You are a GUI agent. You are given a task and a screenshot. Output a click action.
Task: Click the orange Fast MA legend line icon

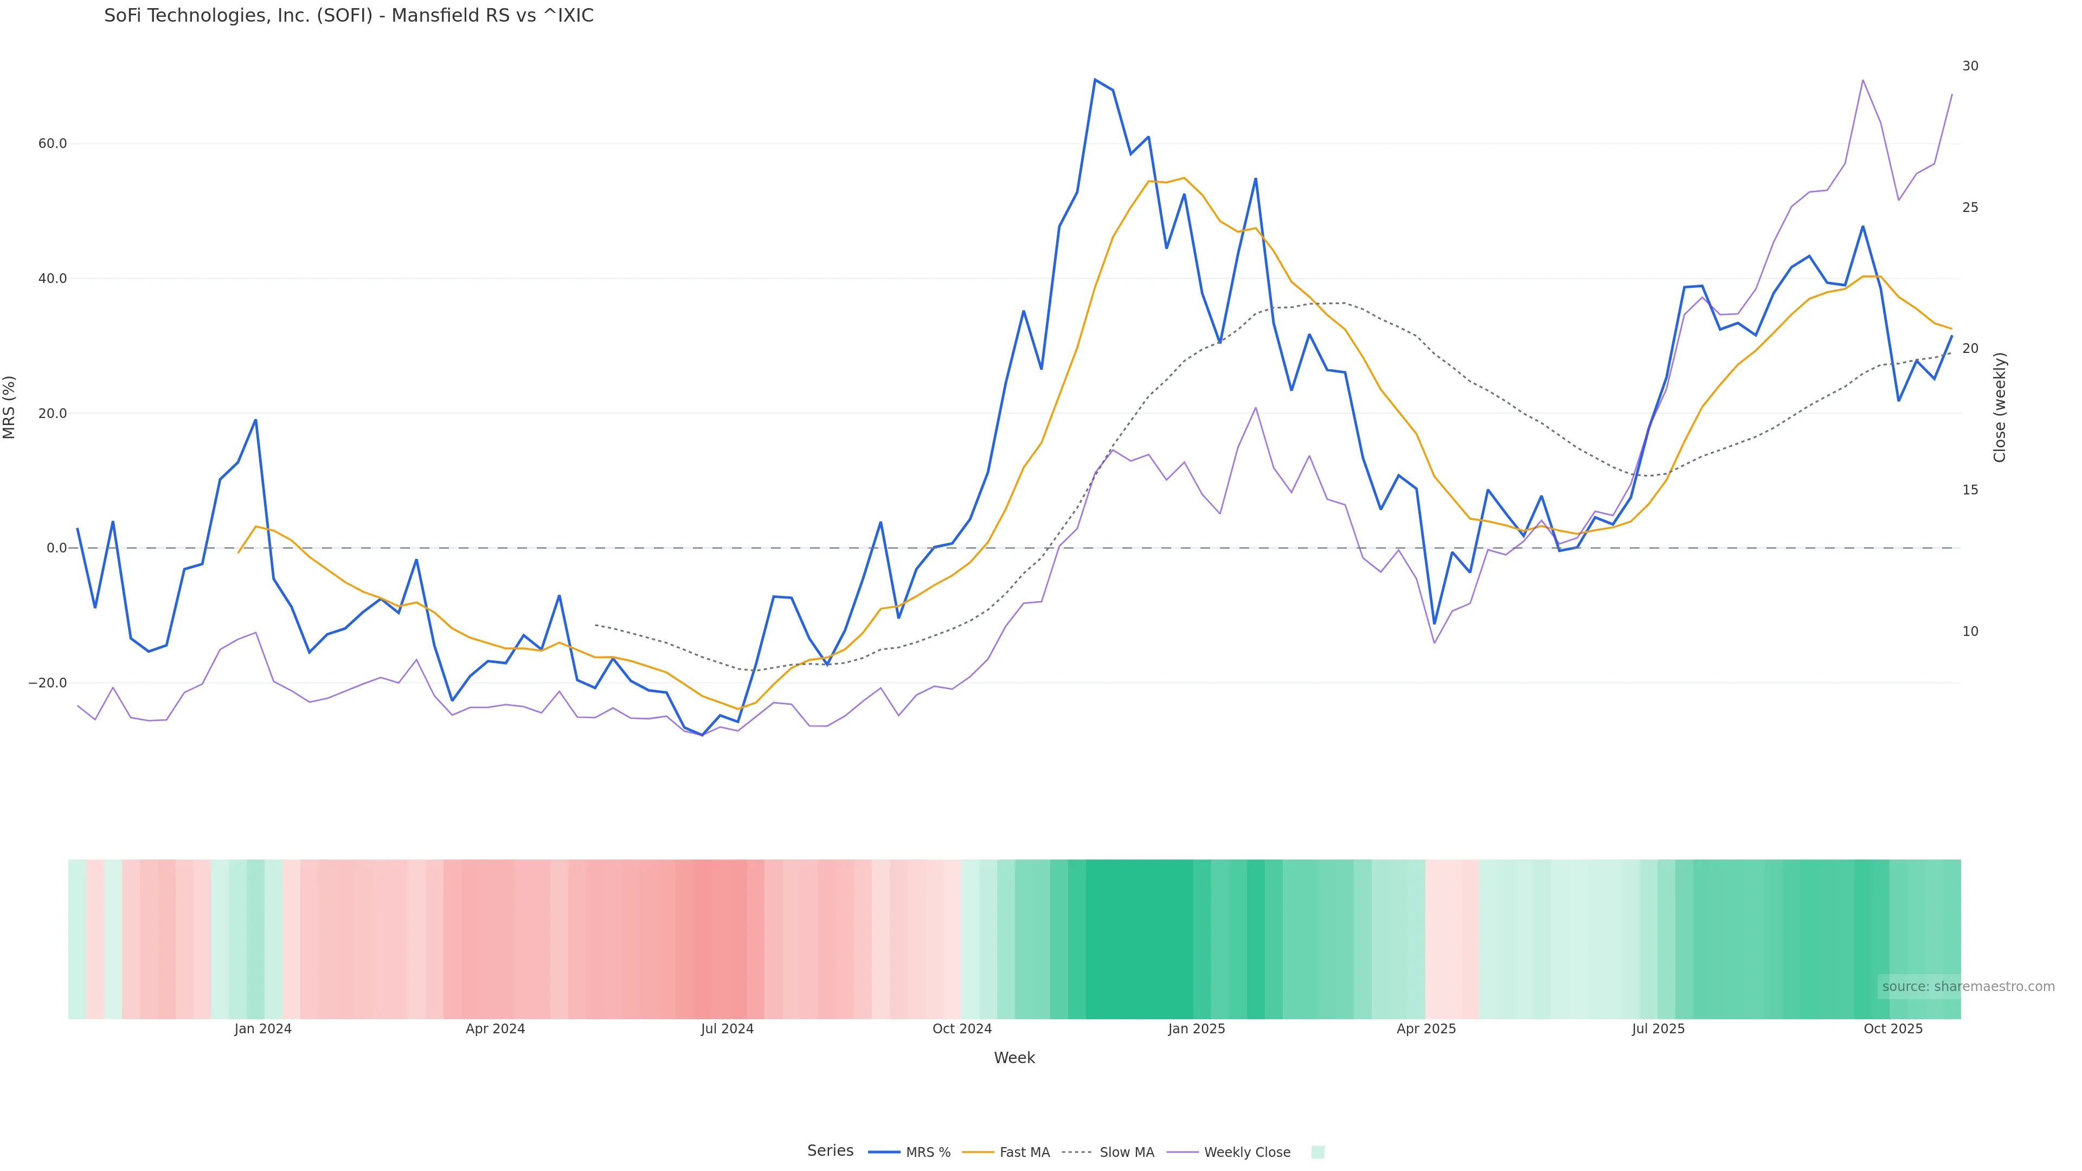[978, 1153]
